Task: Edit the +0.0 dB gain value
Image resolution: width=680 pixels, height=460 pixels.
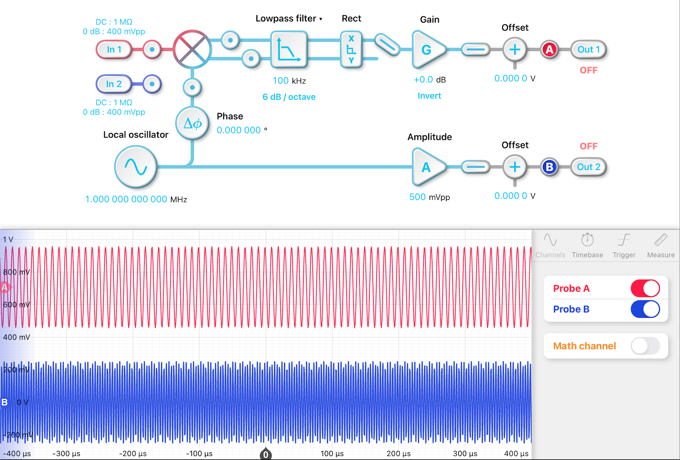Action: [x=423, y=80]
